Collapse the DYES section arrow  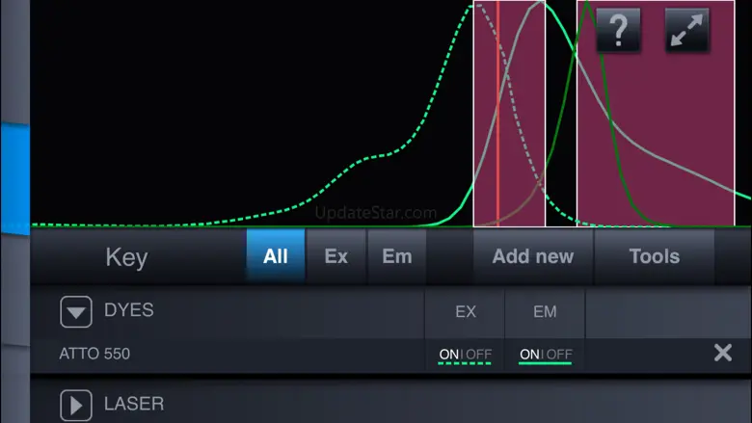click(x=76, y=312)
